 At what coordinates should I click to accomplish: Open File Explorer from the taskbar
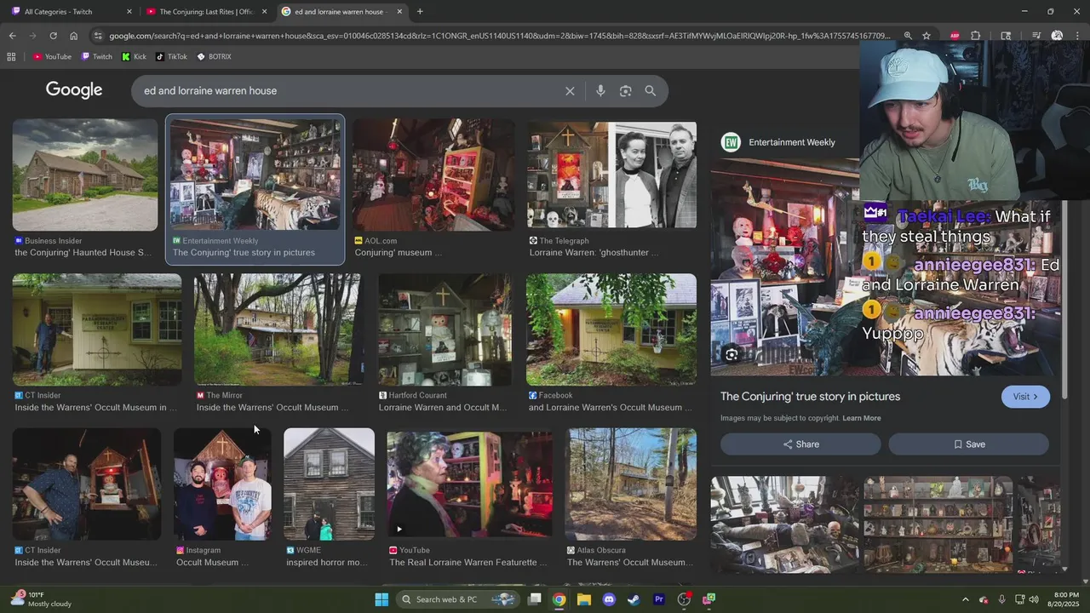(x=584, y=599)
